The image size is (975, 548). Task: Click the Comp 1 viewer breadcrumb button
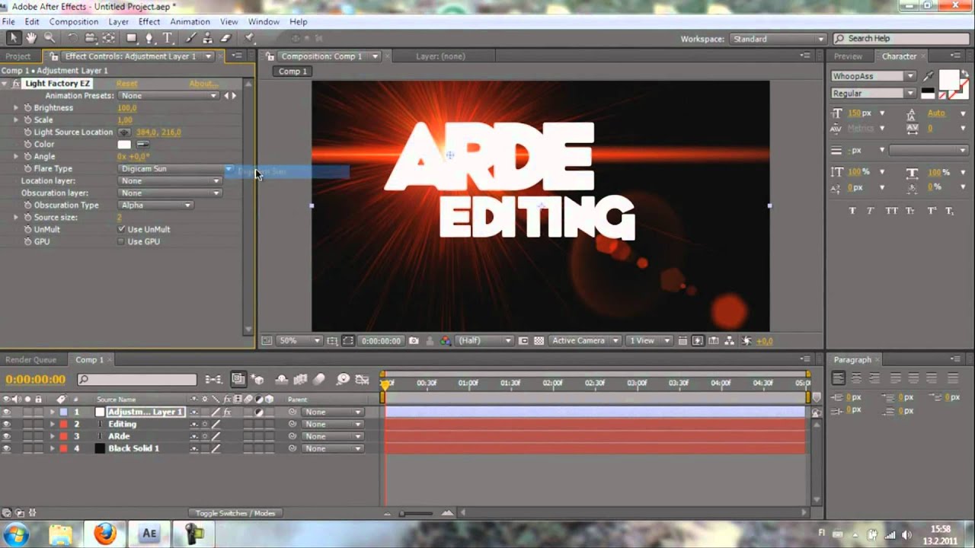click(292, 72)
